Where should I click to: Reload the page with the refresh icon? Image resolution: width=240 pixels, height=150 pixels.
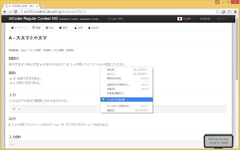pos(15,12)
